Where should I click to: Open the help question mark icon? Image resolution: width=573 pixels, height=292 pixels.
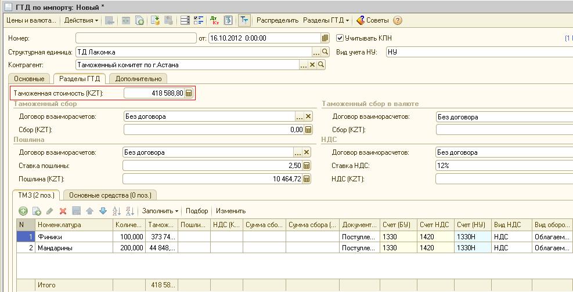coord(398,20)
